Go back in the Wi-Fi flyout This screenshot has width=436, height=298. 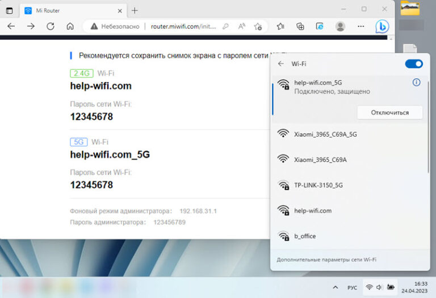[x=281, y=63]
